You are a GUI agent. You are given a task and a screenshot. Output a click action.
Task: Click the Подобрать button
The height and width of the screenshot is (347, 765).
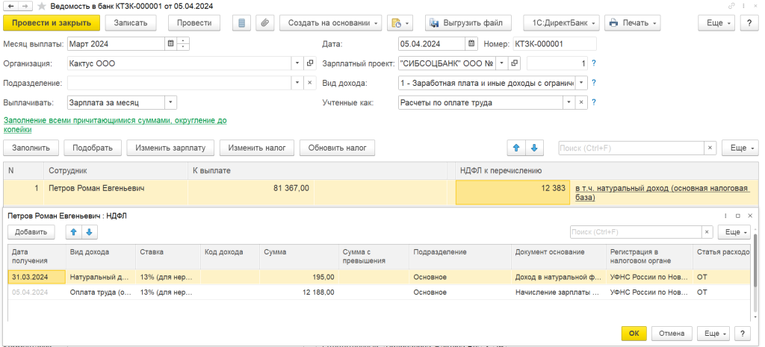[x=93, y=149]
